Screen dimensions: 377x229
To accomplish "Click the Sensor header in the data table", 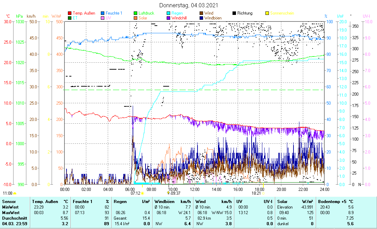I will [x=8, y=201].
